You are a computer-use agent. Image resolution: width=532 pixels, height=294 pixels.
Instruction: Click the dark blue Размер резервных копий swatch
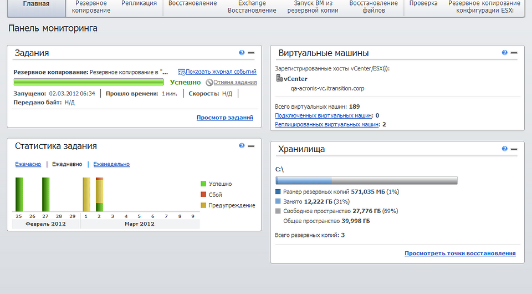[278, 192]
